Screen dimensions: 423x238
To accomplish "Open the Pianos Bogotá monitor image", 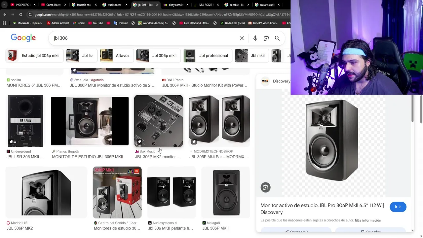I will tap(90, 121).
